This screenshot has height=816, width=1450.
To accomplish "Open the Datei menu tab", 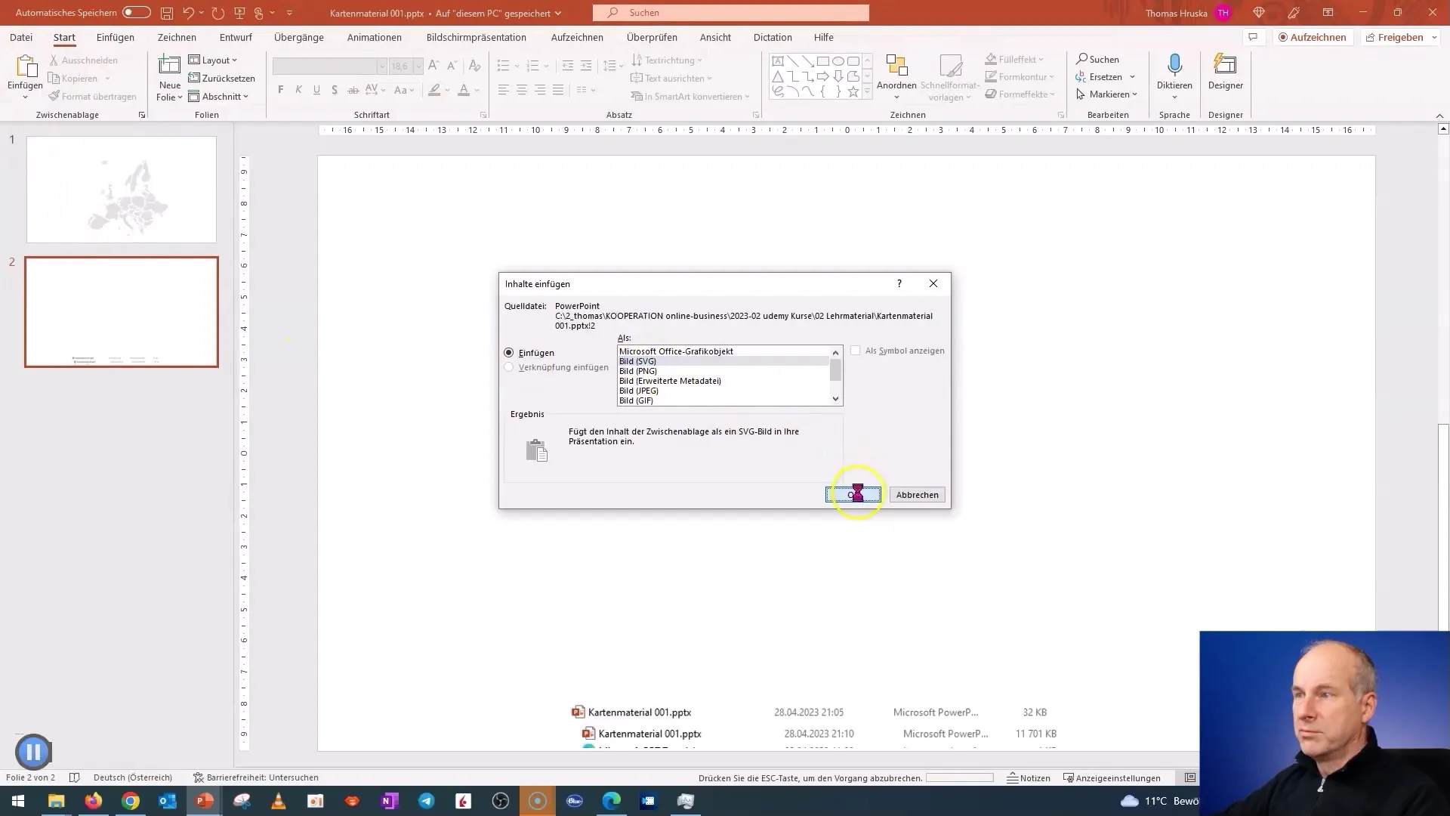I will pos(21,37).
